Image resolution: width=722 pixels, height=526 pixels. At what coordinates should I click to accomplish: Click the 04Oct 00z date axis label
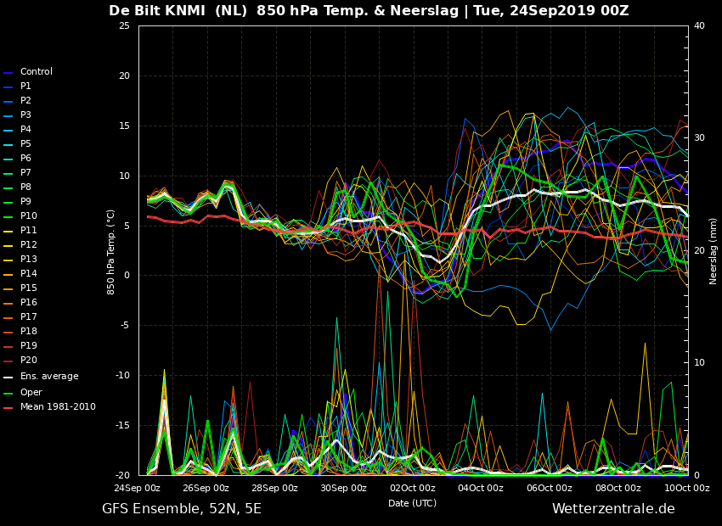point(481,488)
